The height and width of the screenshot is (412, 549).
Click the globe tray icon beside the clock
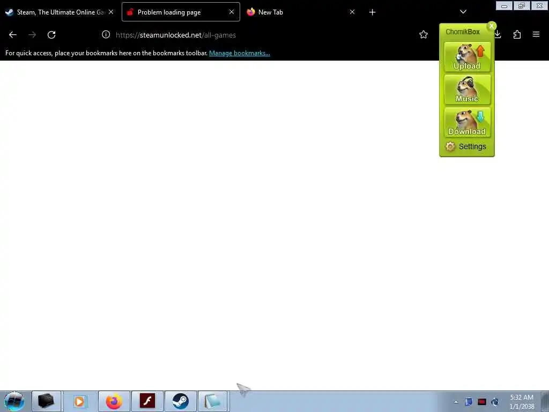[x=495, y=402]
